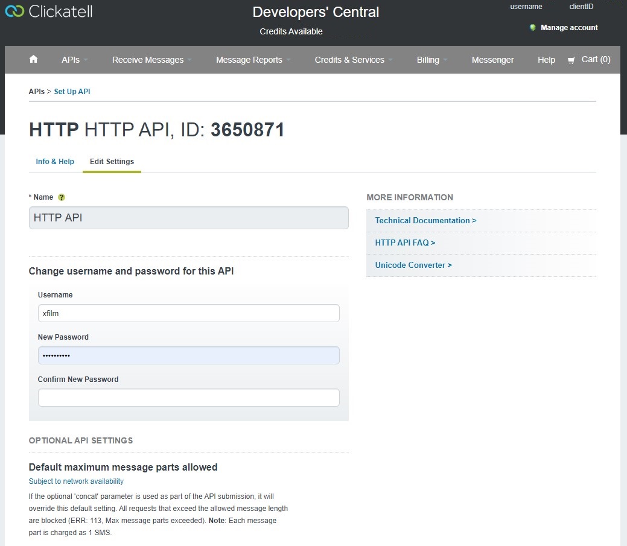This screenshot has width=627, height=546.
Task: Click the Credits Available text
Action: click(x=291, y=31)
